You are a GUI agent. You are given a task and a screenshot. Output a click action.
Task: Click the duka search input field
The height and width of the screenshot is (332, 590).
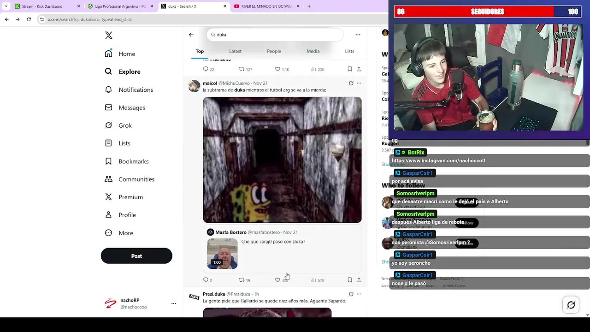coord(275,35)
